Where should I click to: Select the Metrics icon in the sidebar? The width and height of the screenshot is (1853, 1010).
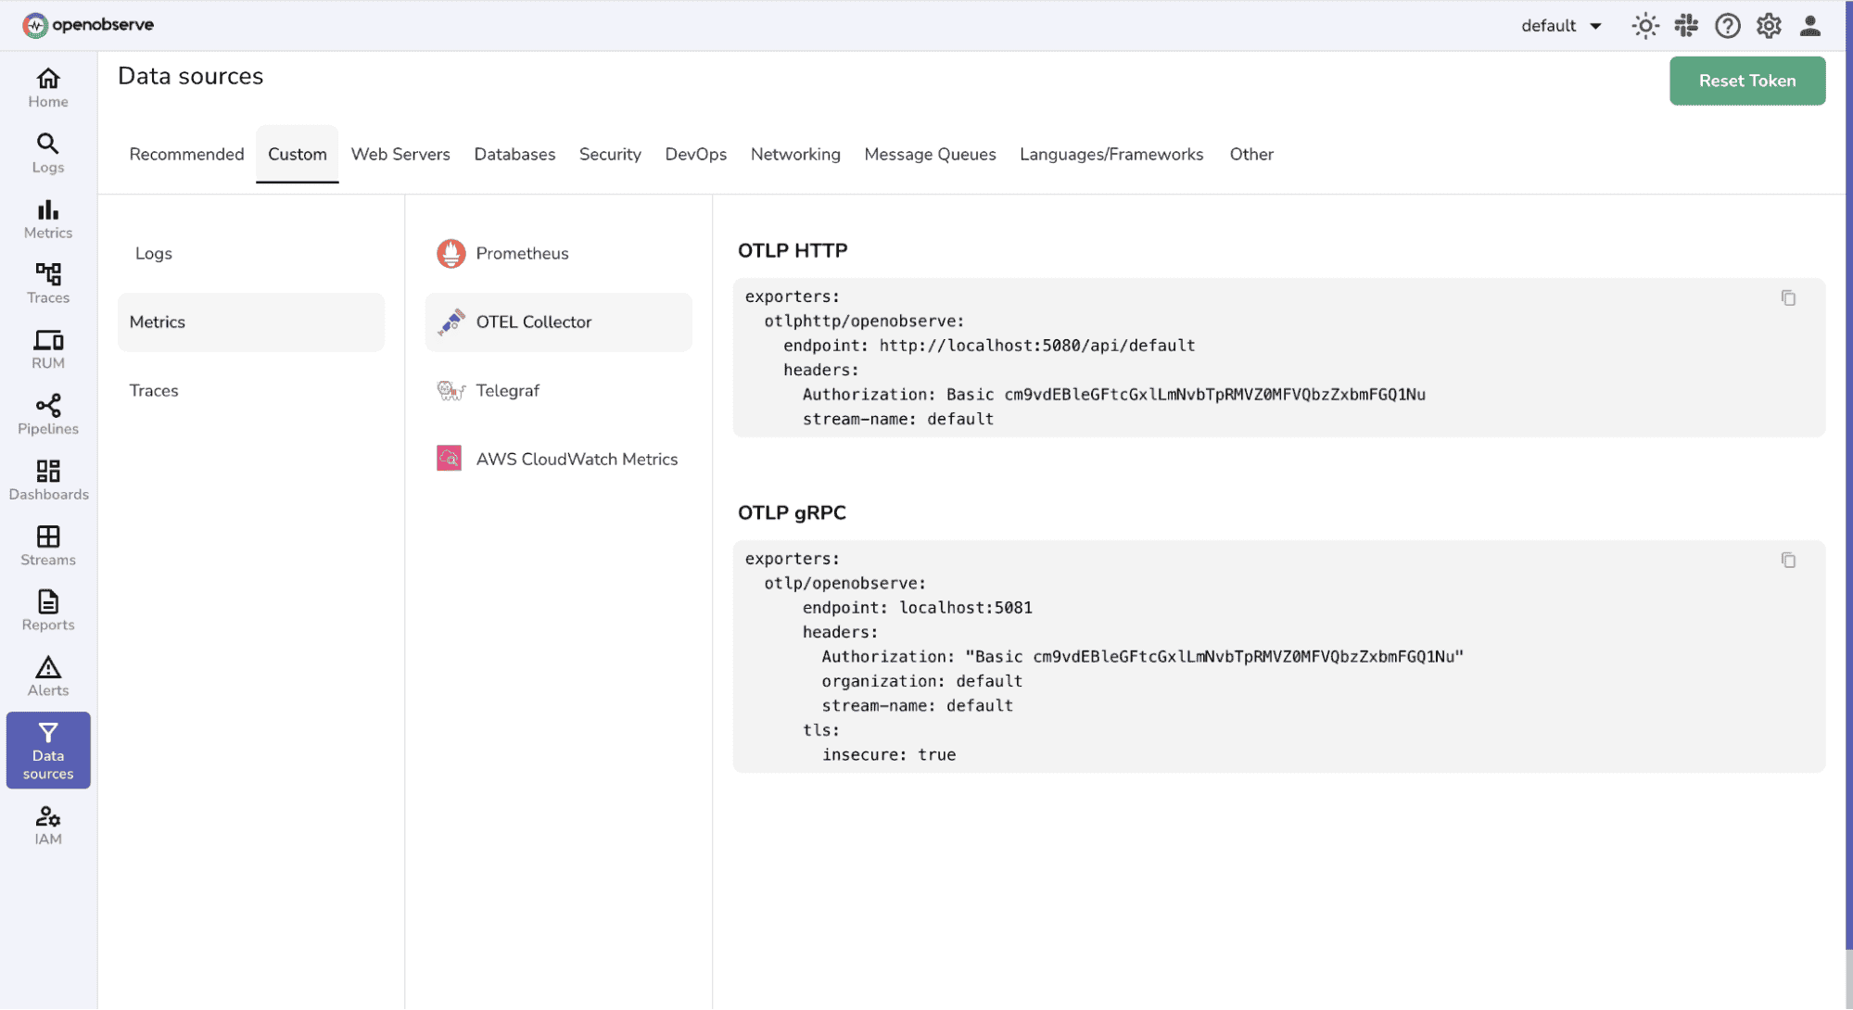click(x=47, y=219)
